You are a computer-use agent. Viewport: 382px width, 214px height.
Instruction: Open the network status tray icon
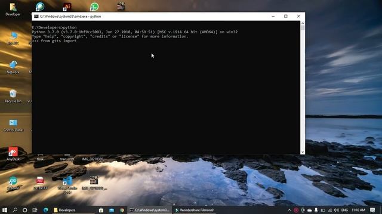pyautogui.click(x=330, y=210)
